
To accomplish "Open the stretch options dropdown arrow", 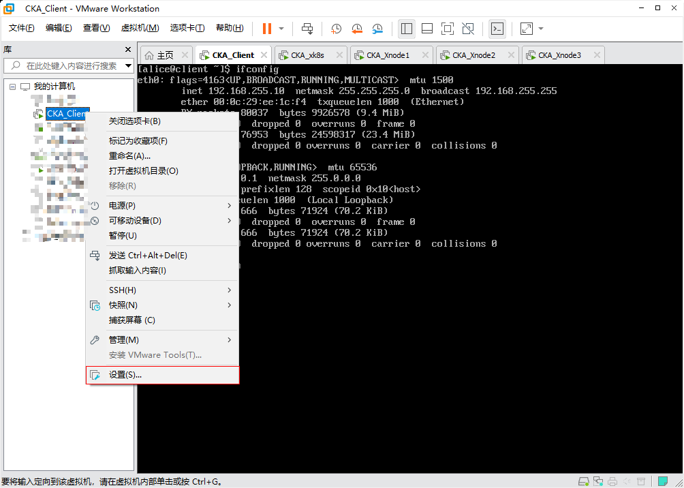I will 541,29.
